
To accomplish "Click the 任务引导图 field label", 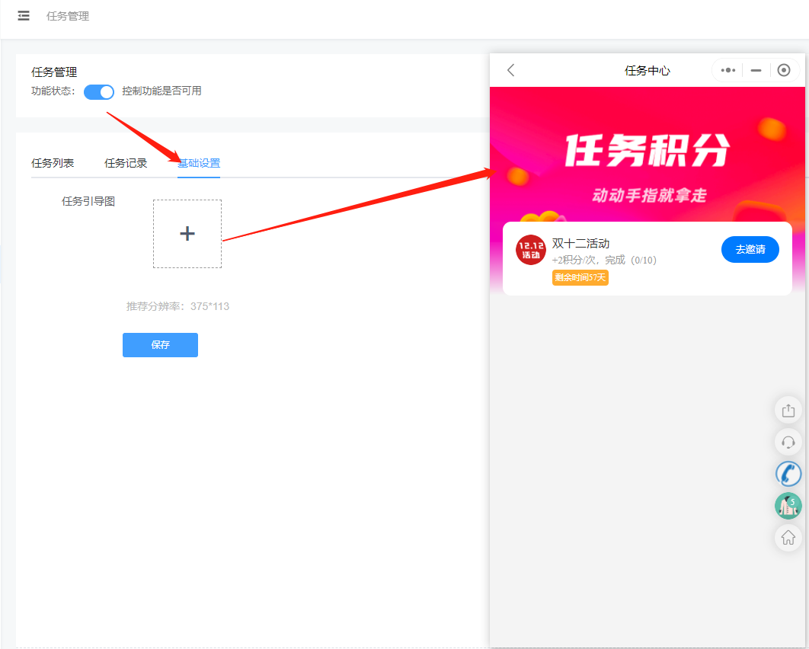I will click(88, 201).
